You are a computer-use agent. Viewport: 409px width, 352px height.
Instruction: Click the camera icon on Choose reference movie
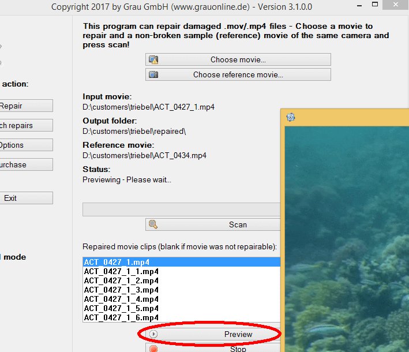click(x=153, y=74)
